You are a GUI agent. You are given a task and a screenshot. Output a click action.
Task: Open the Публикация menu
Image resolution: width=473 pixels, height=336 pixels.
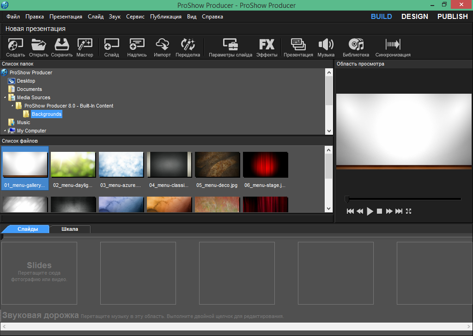coord(166,17)
